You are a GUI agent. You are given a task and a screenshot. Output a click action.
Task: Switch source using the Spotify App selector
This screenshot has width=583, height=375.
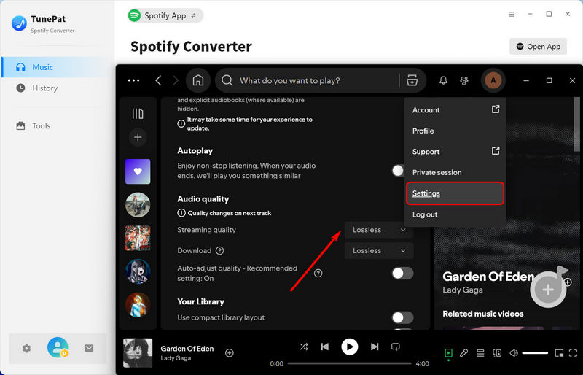[x=165, y=15]
